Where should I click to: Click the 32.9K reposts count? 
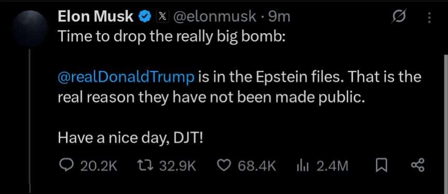[x=178, y=166]
